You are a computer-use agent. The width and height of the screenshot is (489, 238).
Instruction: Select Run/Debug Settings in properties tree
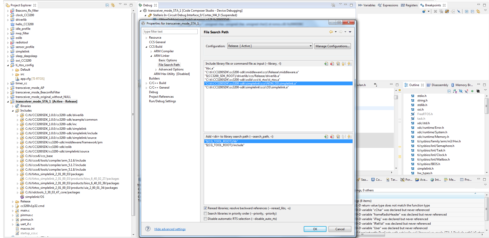(162, 101)
